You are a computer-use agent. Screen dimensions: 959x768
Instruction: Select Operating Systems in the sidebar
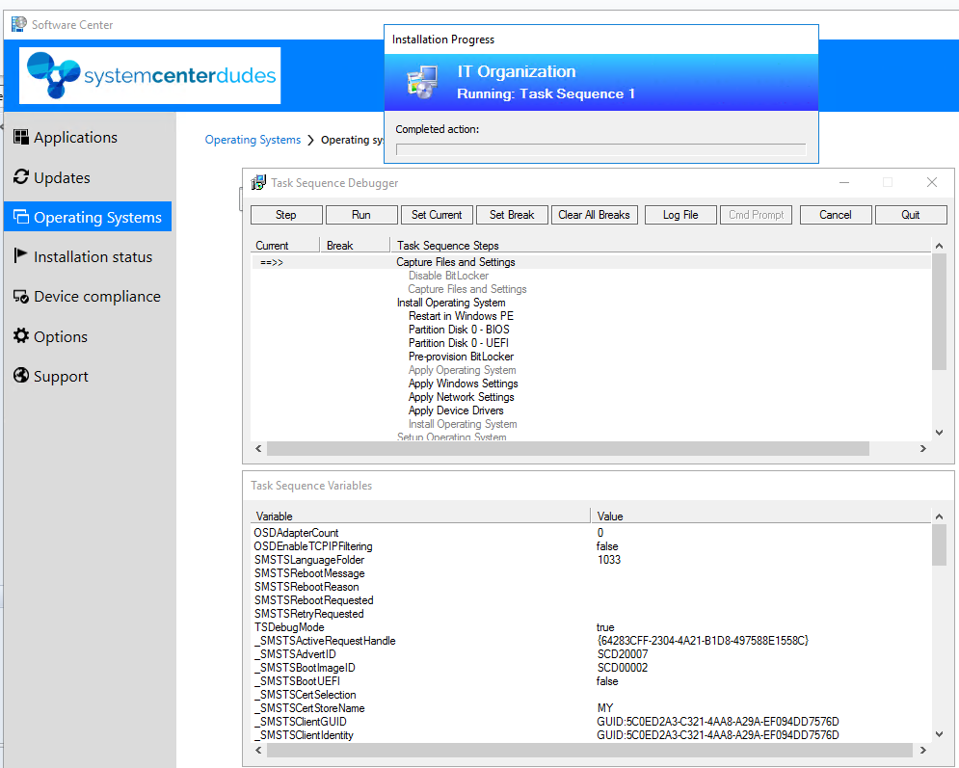88,217
